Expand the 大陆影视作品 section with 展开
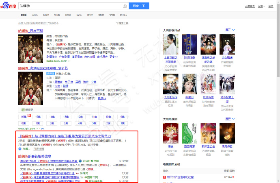Screen dimensions: 280x183 (x=230, y=30)
